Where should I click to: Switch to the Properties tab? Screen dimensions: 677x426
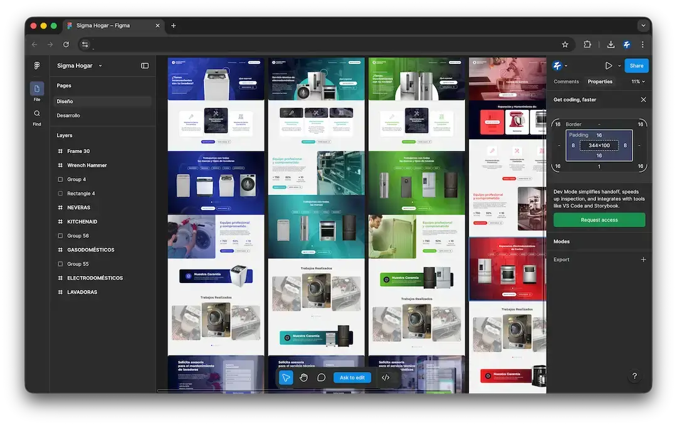[600, 82]
